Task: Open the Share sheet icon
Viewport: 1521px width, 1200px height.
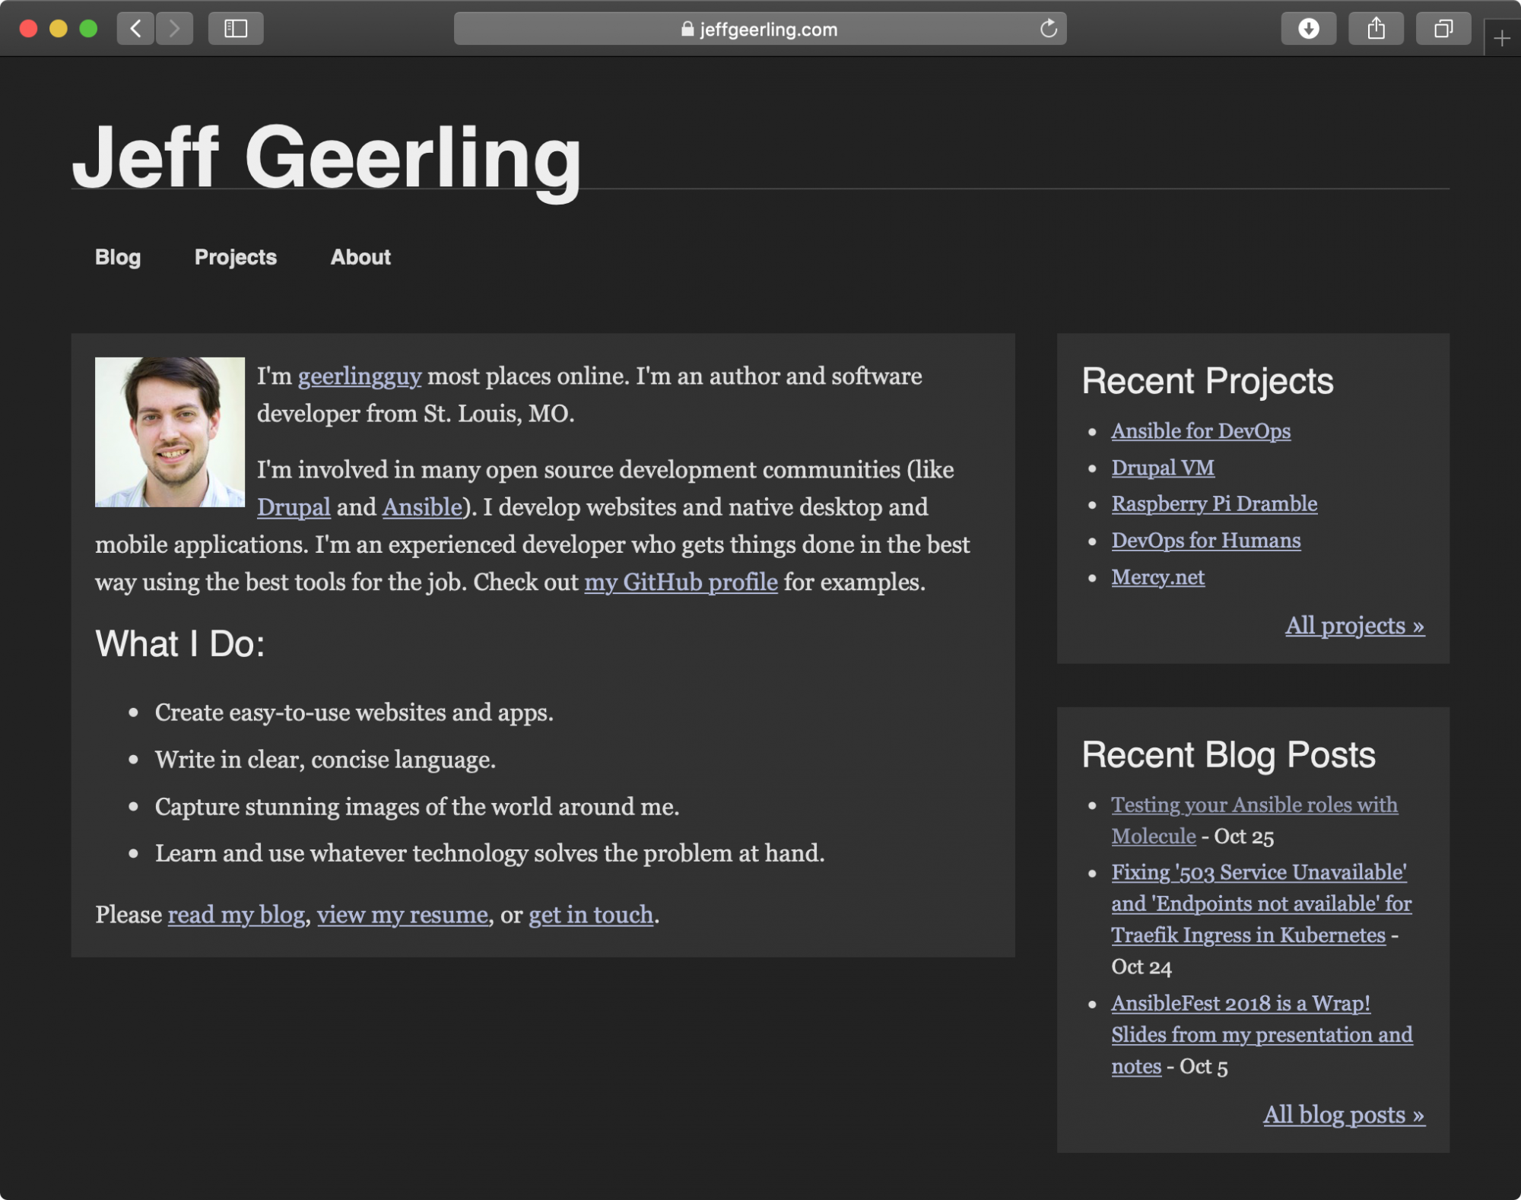Action: 1376,29
